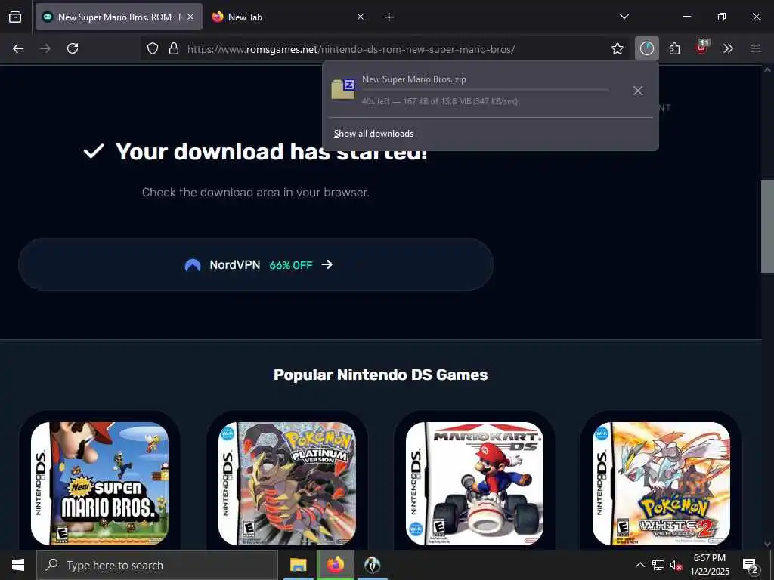774x580 pixels.
Task: Go back to previous page
Action: tap(18, 48)
